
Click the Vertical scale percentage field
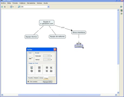[47, 60]
